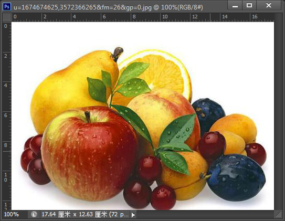Image resolution: width=285 pixels, height=221 pixels.
Task: Click the status bar preview icon
Action: tap(34, 215)
